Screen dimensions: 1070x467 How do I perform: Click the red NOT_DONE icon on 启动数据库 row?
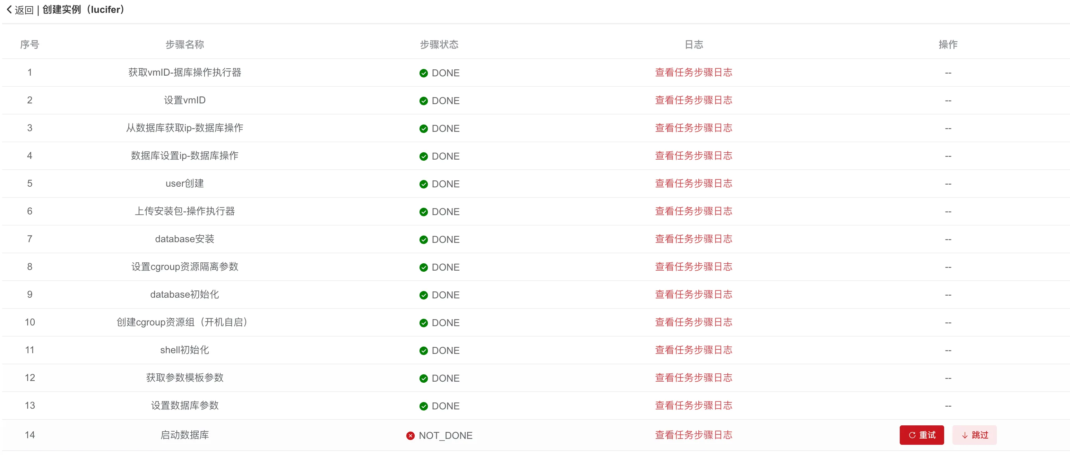point(411,435)
